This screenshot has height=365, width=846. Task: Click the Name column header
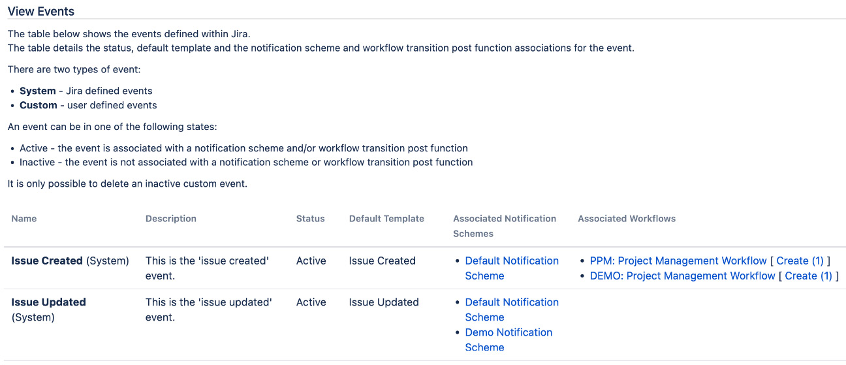[24, 219]
